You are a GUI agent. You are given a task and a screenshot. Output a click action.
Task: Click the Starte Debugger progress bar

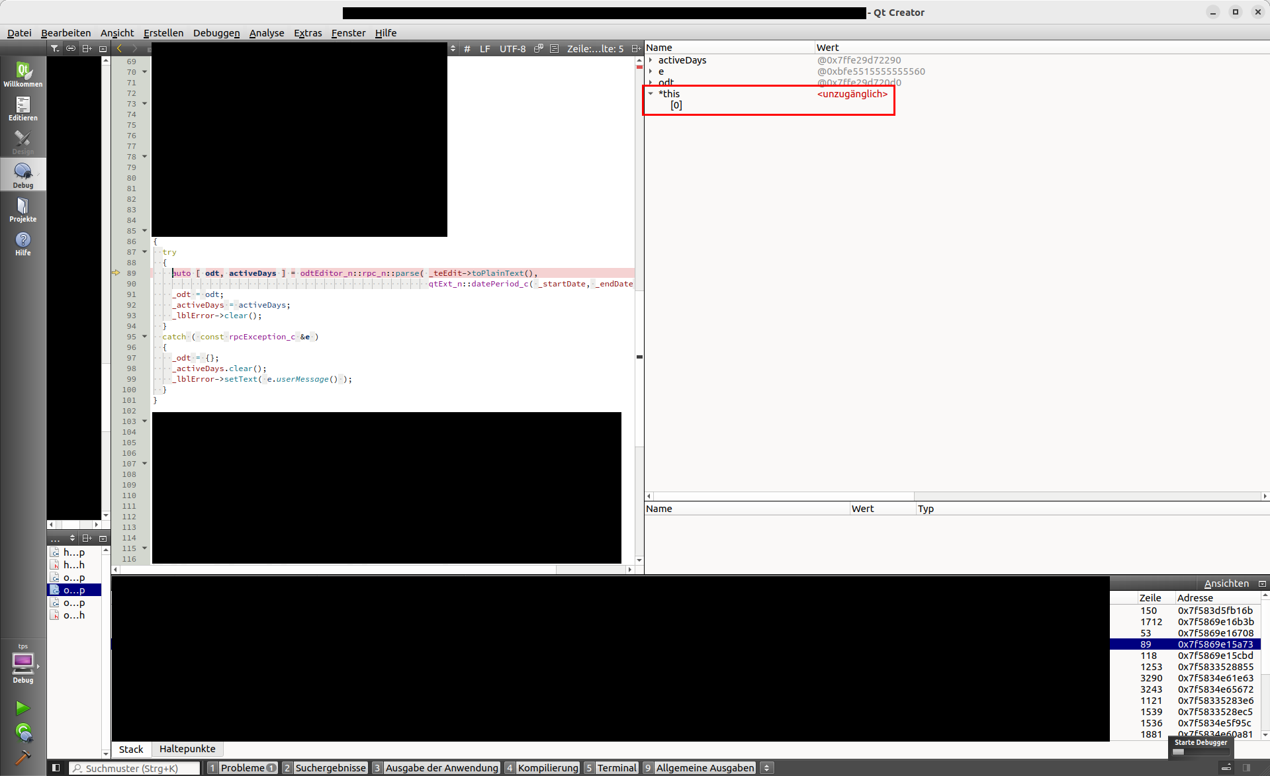point(1201,752)
